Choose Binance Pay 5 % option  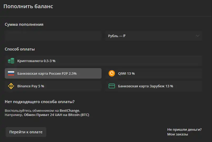coord(53,86)
